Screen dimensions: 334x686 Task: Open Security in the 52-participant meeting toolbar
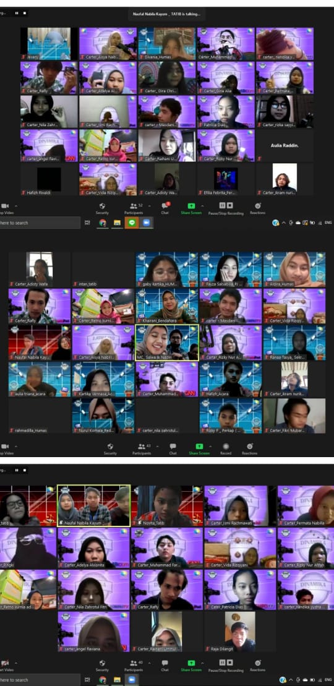(102, 208)
